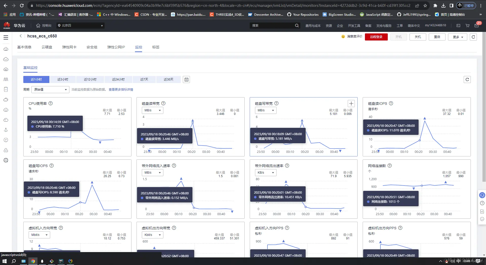Click the red 远程登录 button
The height and width of the screenshot is (265, 486).
(376, 37)
